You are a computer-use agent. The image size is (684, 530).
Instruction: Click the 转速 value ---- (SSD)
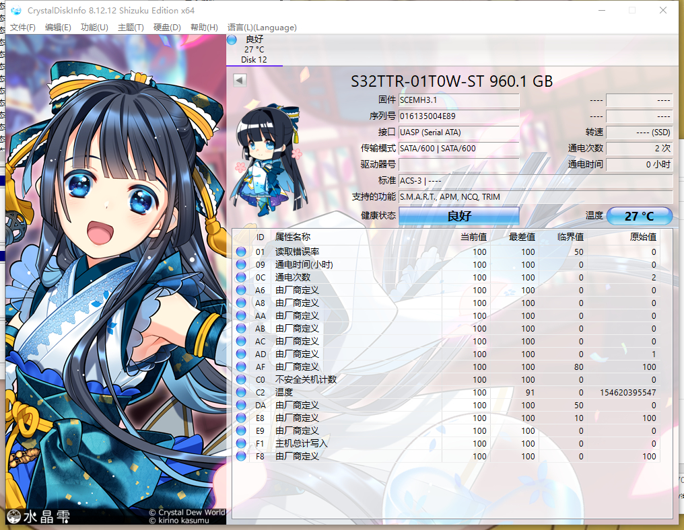pyautogui.click(x=640, y=132)
